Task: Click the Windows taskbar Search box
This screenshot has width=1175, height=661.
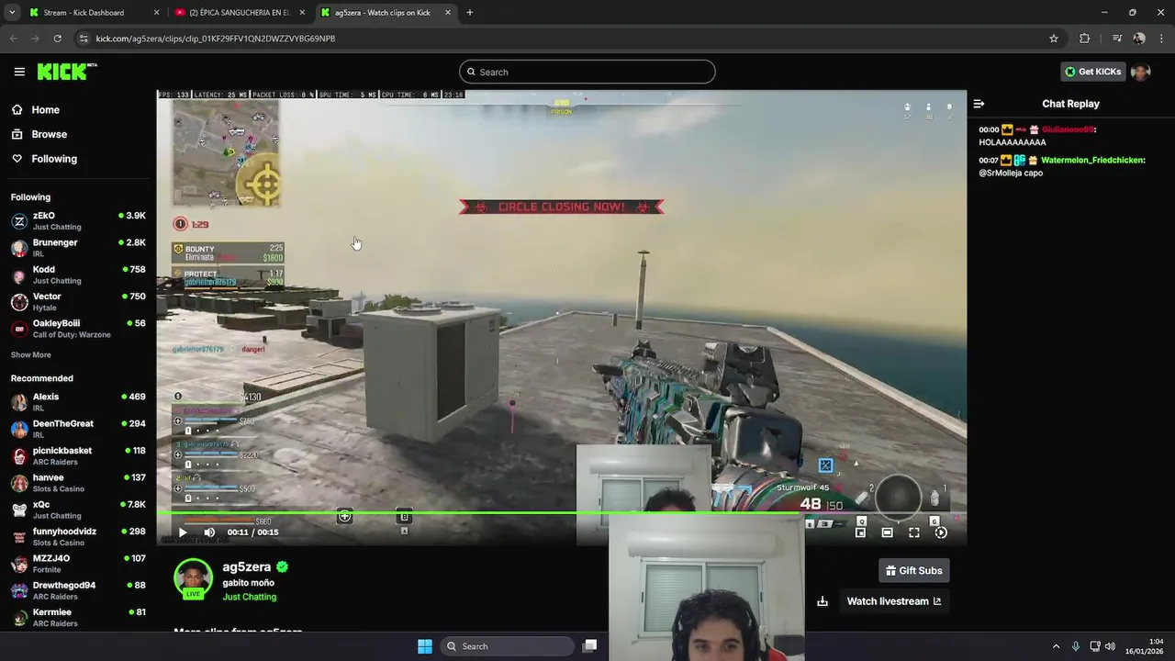Action: pos(508,646)
